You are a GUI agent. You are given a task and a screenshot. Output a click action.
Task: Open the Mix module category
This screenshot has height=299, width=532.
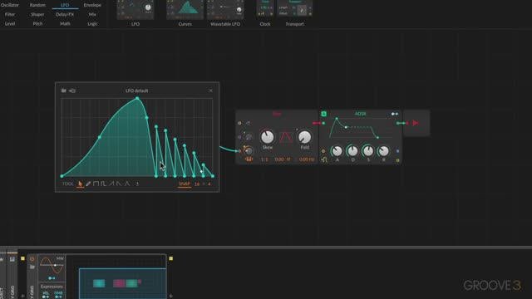(x=92, y=15)
